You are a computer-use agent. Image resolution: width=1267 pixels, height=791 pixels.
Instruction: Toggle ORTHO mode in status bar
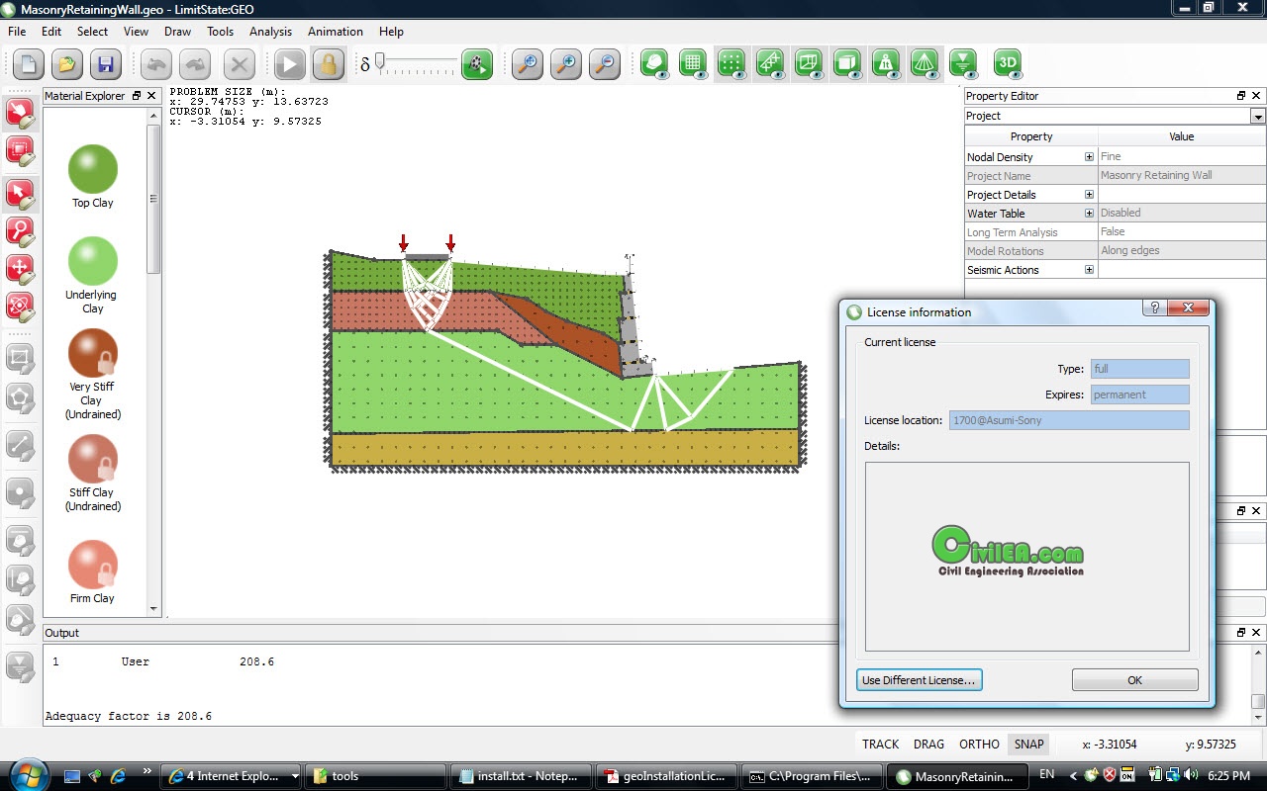[x=979, y=745]
